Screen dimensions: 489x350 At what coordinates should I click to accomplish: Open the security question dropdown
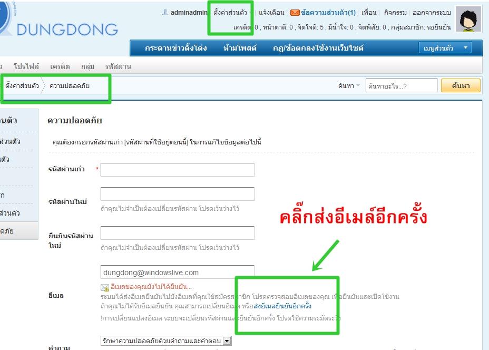pos(166,341)
